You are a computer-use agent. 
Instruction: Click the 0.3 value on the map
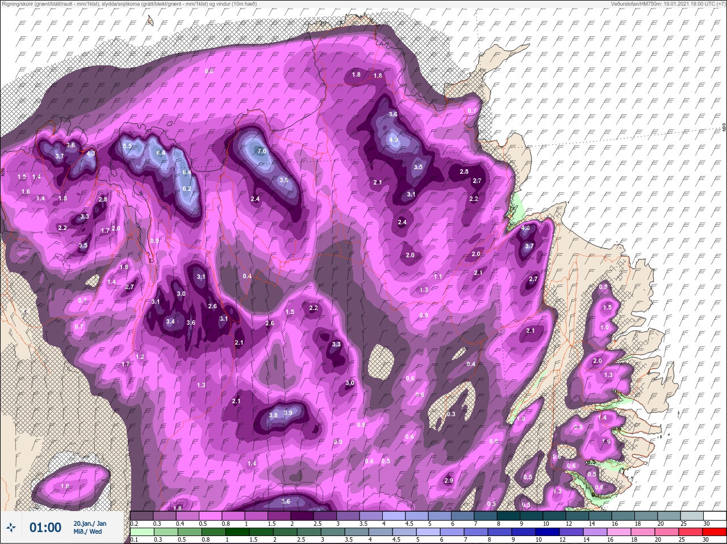[x=451, y=415]
